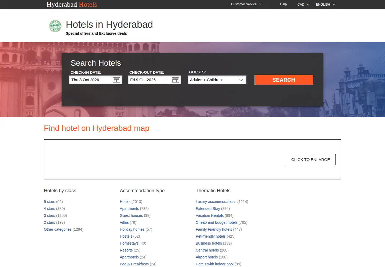Open Bed & Breakfasts link

(134, 264)
